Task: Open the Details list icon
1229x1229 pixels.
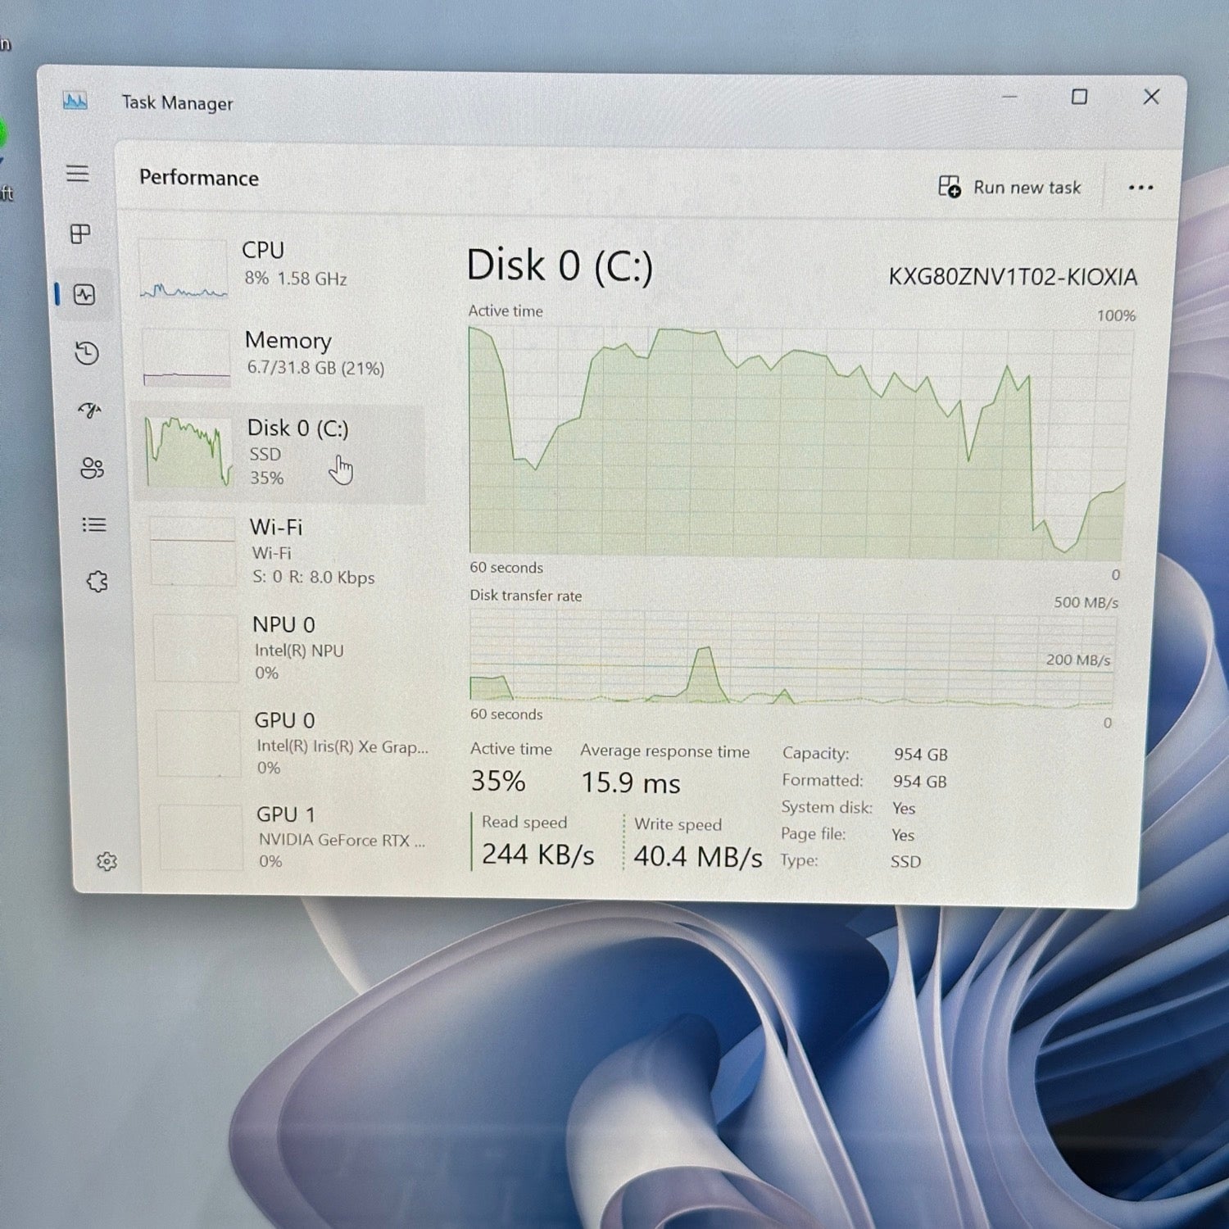Action: pos(94,524)
